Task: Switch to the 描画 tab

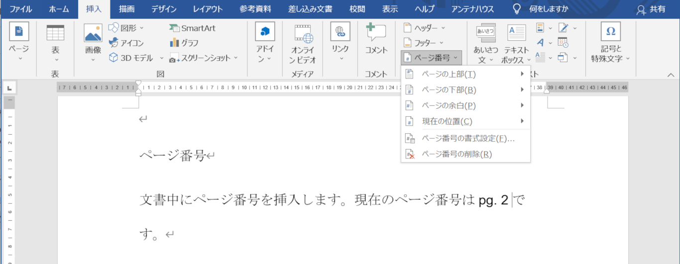Action: (x=127, y=9)
